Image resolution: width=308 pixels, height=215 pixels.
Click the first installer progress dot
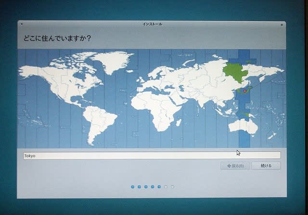click(132, 186)
